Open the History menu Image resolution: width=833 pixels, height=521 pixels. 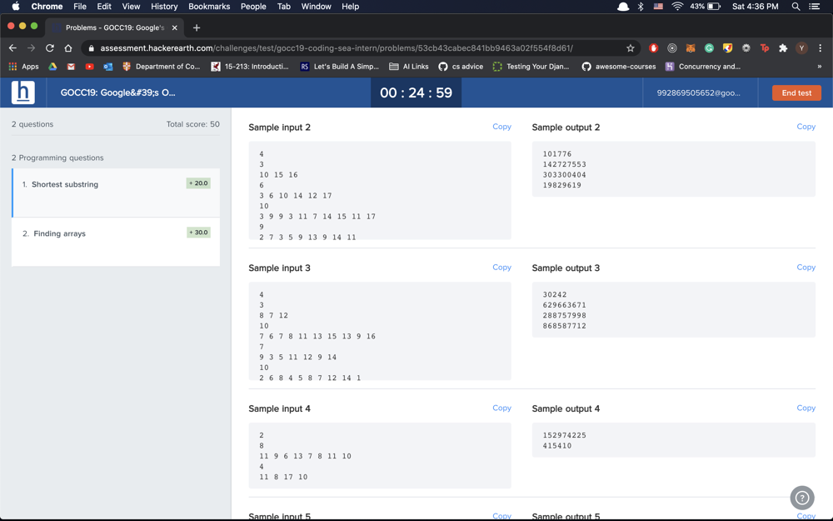coord(164,7)
